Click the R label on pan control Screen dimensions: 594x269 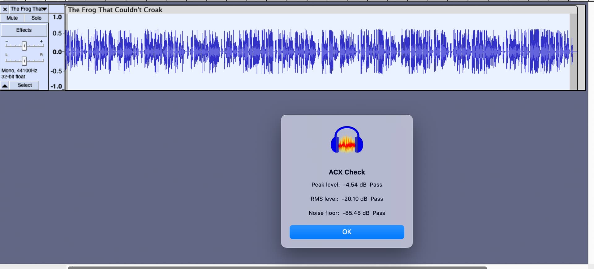point(41,55)
